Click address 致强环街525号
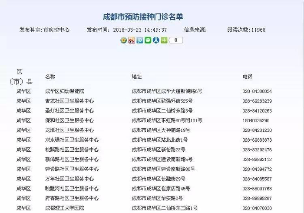This screenshot has width=304, height=213. [x=177, y=101]
